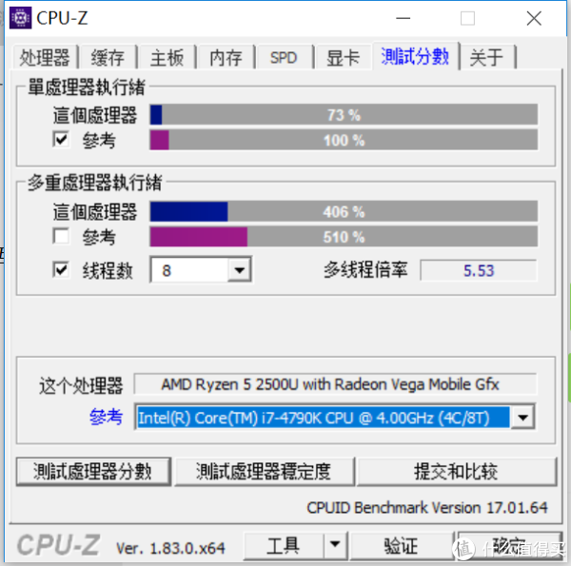The width and height of the screenshot is (571, 566).
Task: Switch to the 处理器 tab
Action: tap(45, 57)
